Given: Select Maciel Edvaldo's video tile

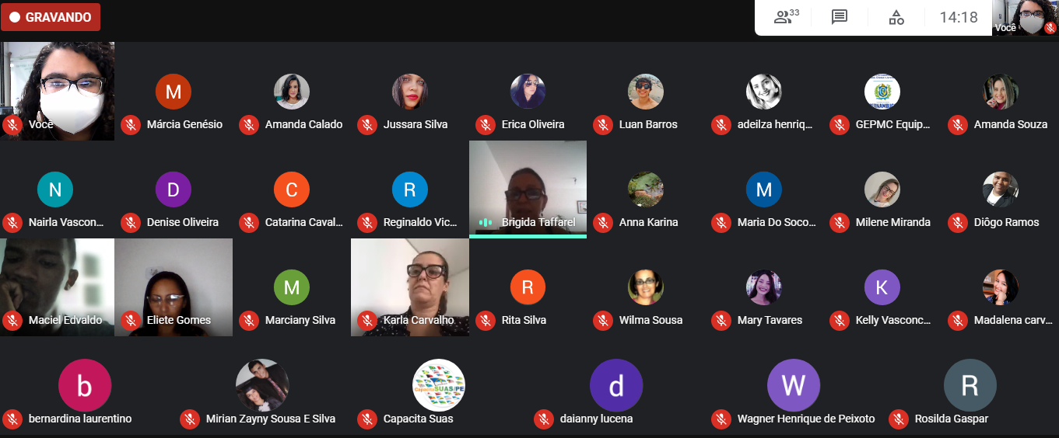Looking at the screenshot, I should tap(58, 287).
